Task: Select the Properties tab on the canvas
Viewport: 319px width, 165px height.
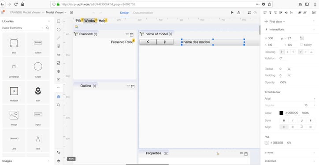Action: click(153, 153)
